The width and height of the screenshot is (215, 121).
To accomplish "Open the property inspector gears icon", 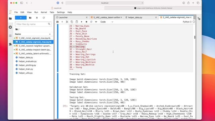I will coord(199,19).
